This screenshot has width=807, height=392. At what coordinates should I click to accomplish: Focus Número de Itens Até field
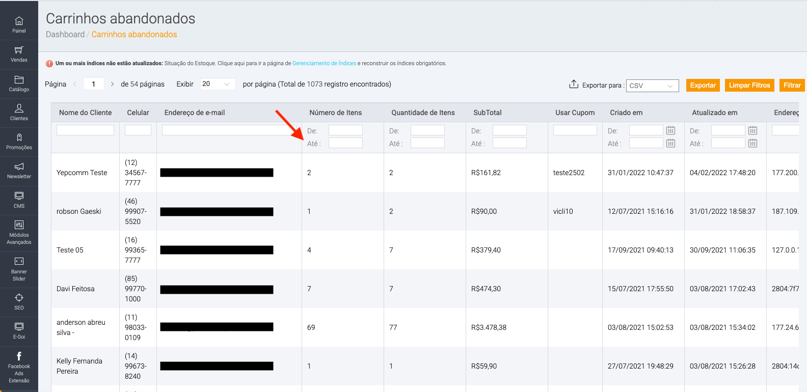click(345, 143)
